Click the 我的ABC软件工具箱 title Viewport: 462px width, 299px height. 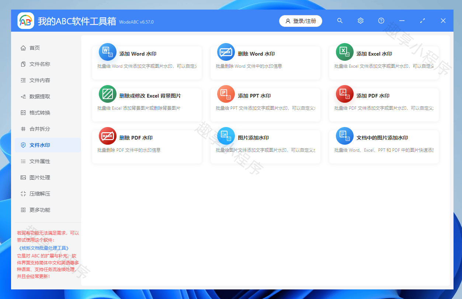pyautogui.click(x=77, y=21)
